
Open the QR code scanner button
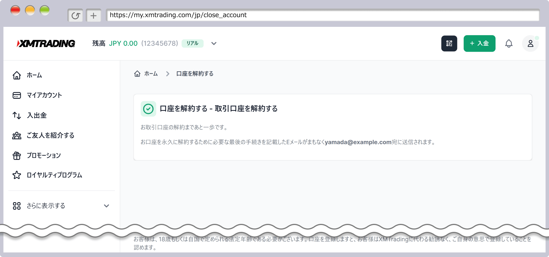[x=449, y=43]
